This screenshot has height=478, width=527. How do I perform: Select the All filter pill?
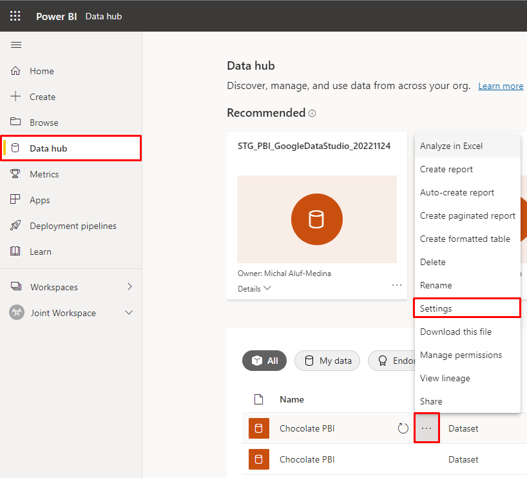(265, 361)
